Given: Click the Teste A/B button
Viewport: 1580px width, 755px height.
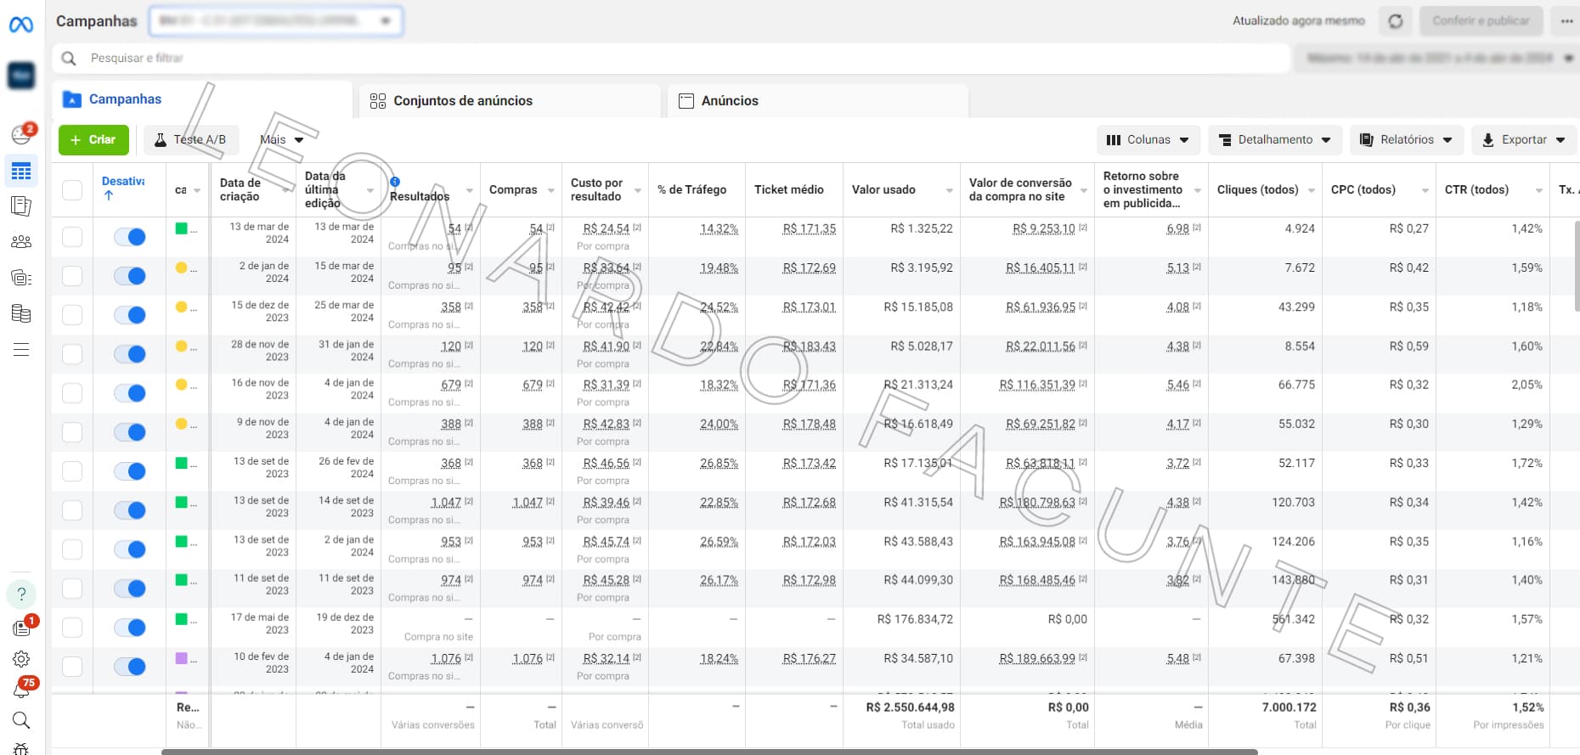Looking at the screenshot, I should coord(190,140).
